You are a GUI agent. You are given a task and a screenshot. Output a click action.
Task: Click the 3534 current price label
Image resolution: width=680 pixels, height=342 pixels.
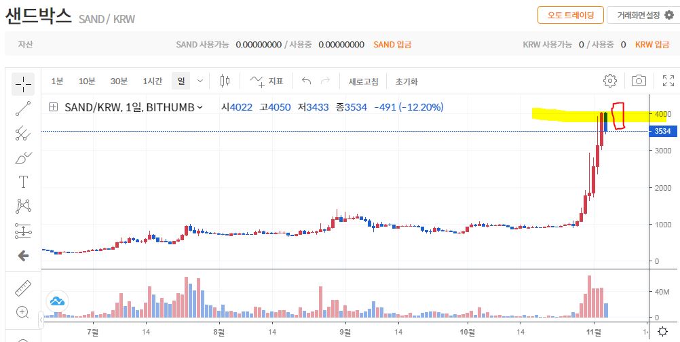click(663, 132)
